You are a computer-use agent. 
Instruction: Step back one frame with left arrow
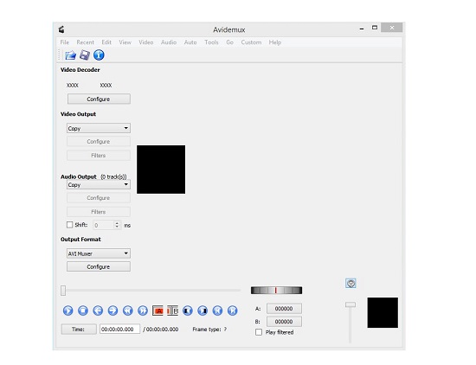pyautogui.click(x=98, y=311)
